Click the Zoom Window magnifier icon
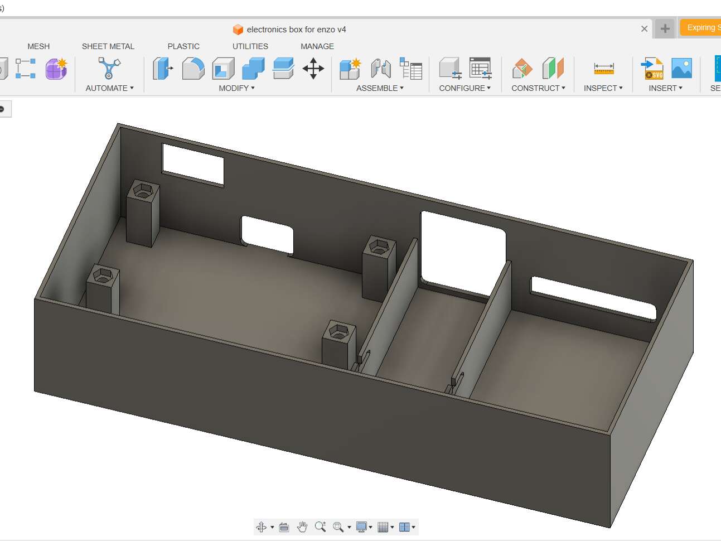This screenshot has height=541, width=721. [338, 527]
